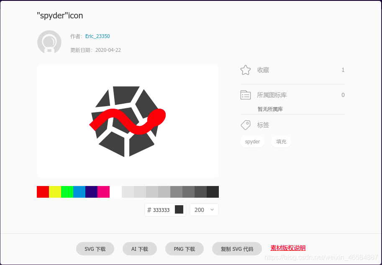Pick the white color swatch
Viewport: 382px width, 265px height.
click(116, 192)
